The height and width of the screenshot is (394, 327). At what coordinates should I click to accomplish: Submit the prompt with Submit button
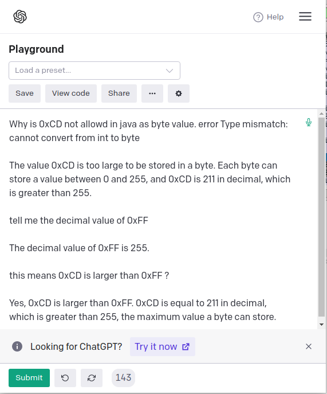pos(29,378)
